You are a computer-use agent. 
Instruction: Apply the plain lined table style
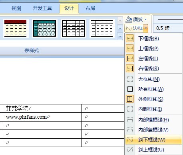click(102, 28)
